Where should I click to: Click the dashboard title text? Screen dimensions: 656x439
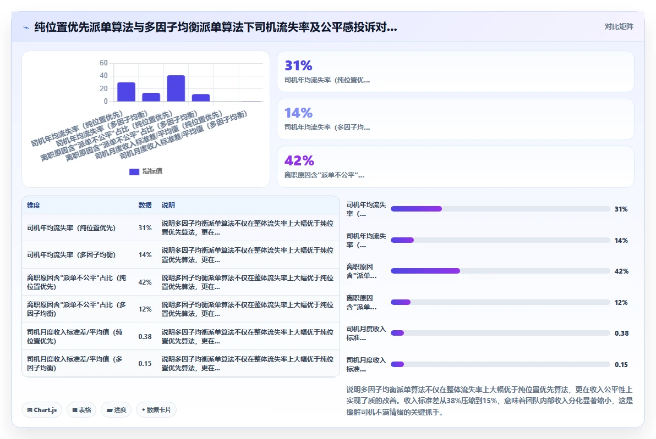(x=216, y=27)
